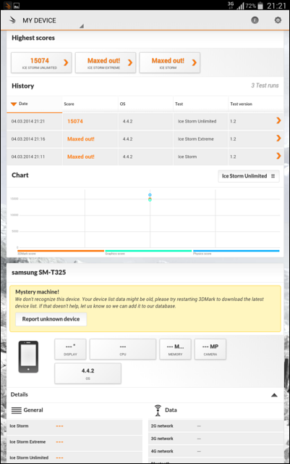Viewport: 290px width, 464px height.
Task: Select the 2G network row
Action: pos(216,426)
